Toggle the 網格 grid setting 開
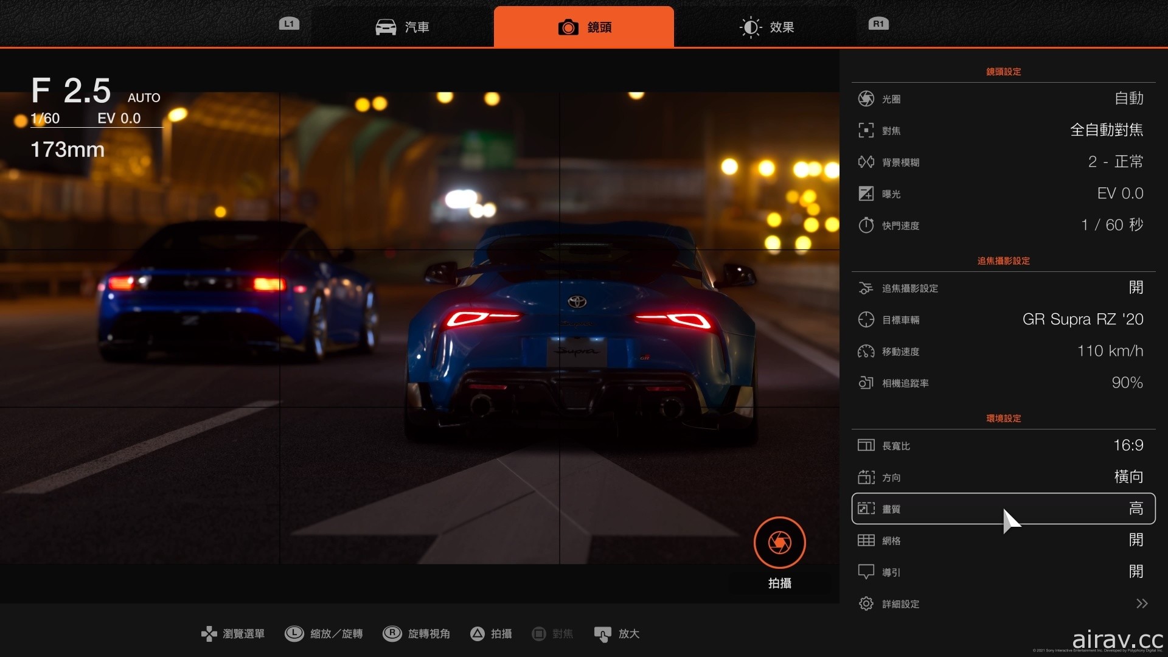The height and width of the screenshot is (657, 1168). pos(1136,540)
